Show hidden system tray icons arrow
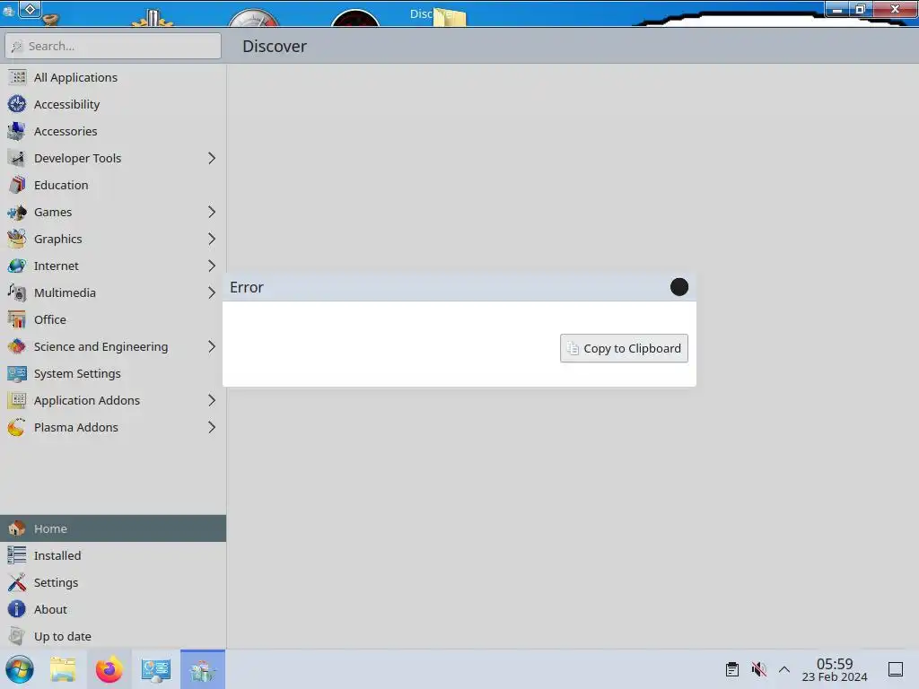 coord(784,669)
